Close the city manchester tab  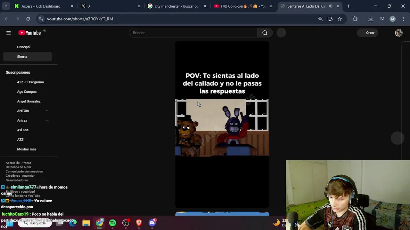(x=205, y=6)
